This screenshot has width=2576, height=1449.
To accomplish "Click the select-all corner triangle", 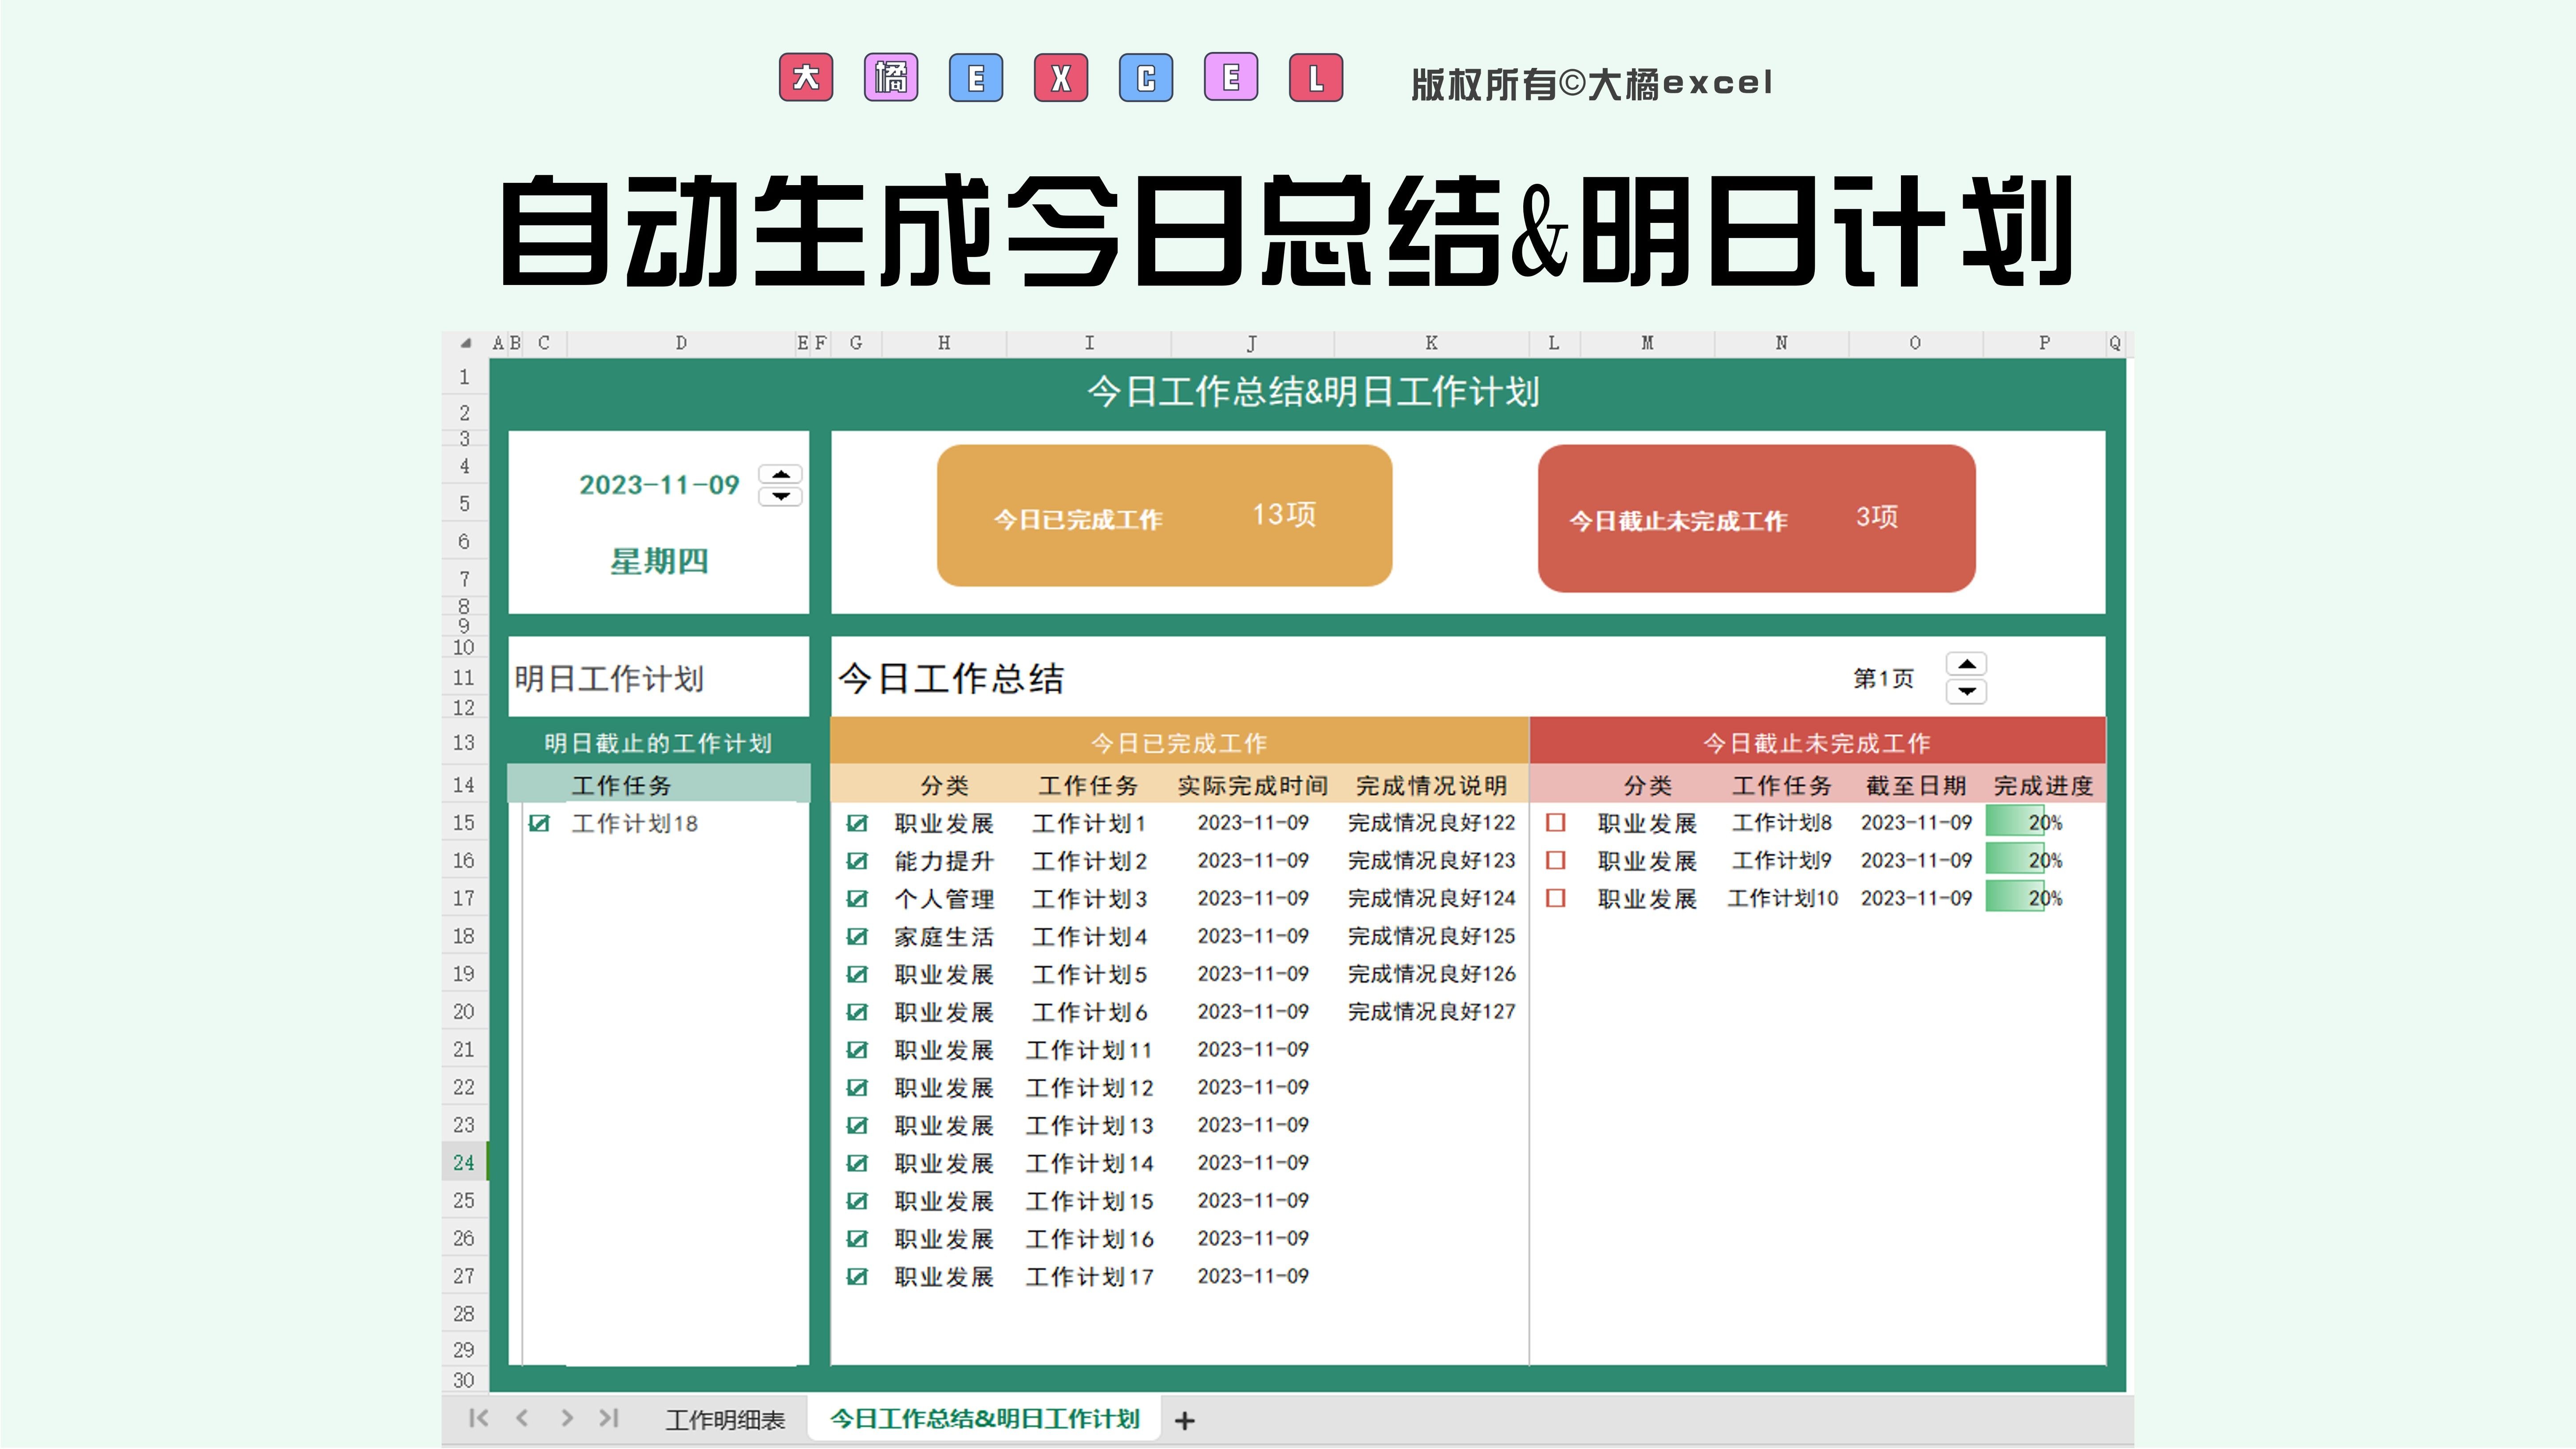I will click(x=465, y=343).
